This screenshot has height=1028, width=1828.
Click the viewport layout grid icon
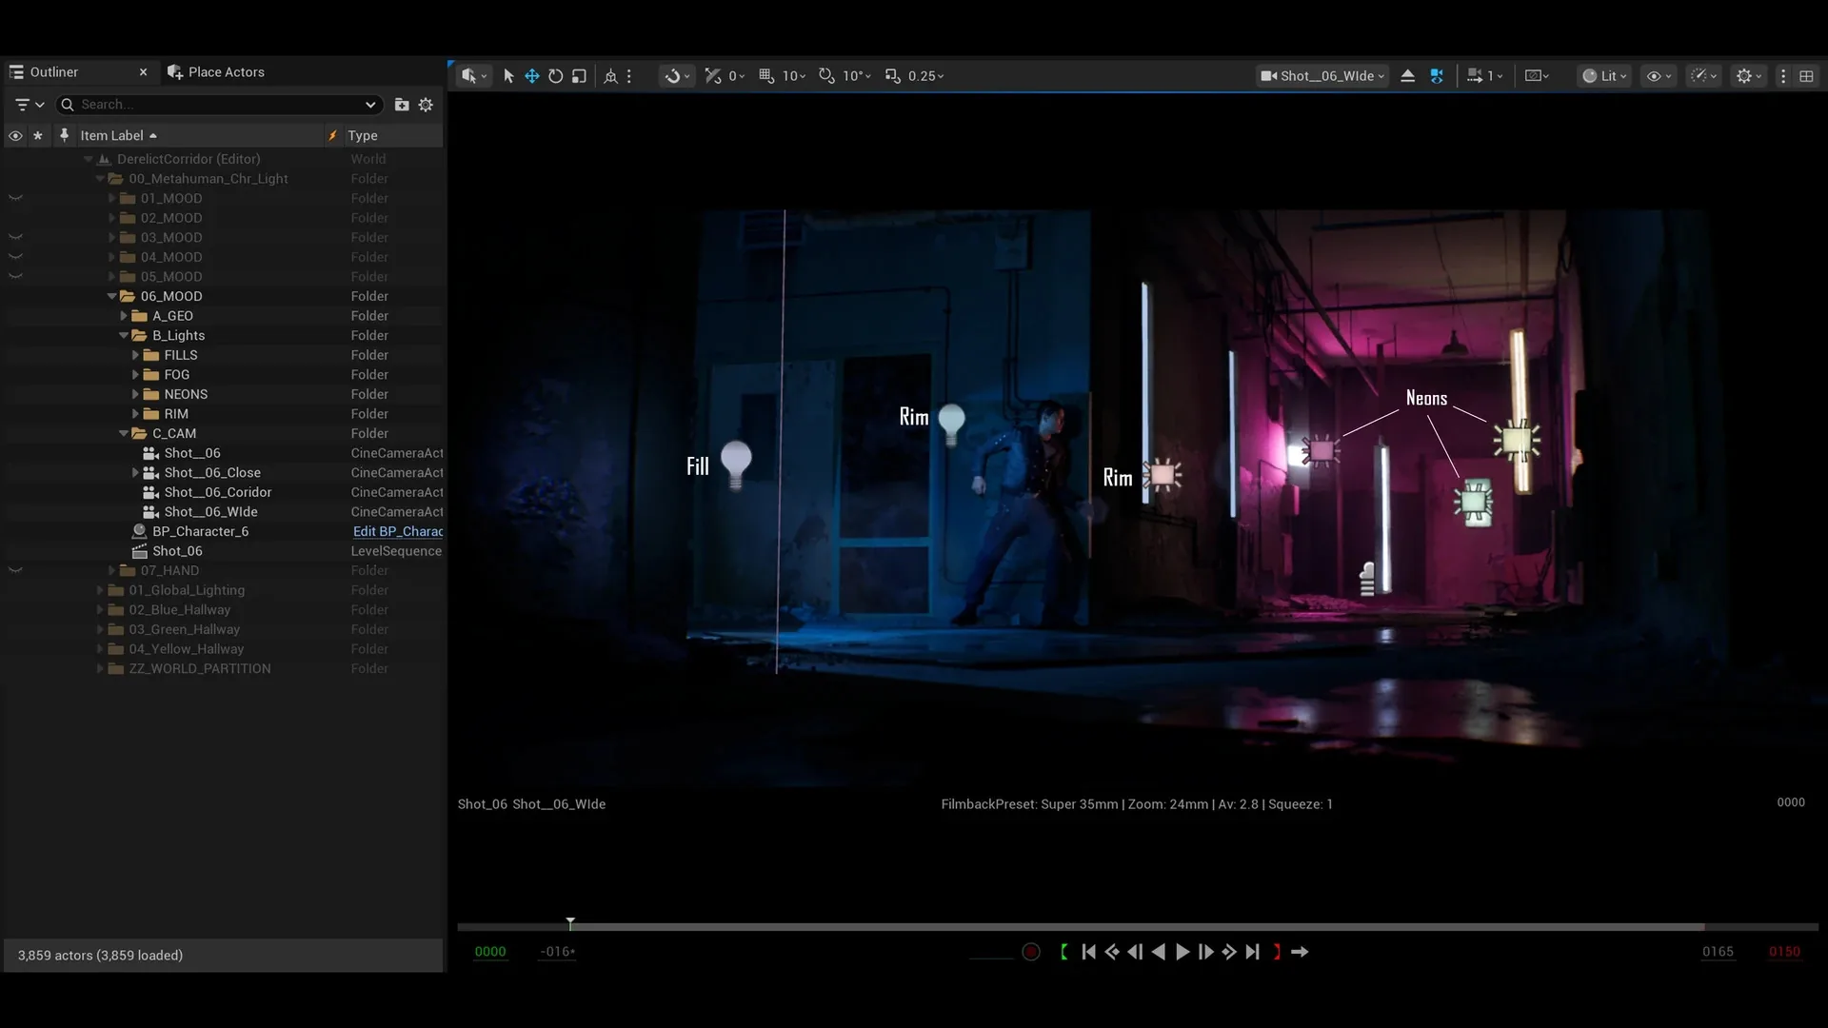[1806, 76]
